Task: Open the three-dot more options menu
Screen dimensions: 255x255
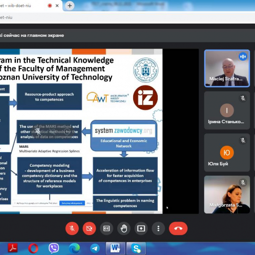Action: (158, 229)
